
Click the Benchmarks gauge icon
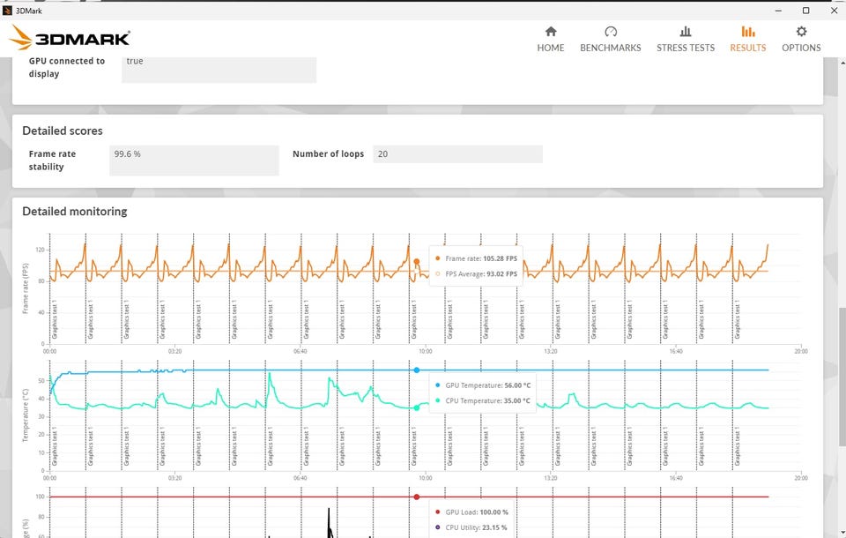click(610, 32)
